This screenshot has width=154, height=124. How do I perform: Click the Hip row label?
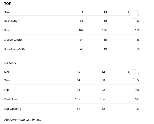click(6, 90)
